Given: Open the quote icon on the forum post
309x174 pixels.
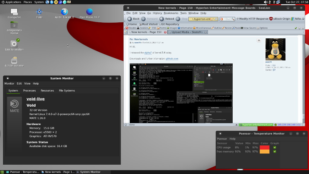Looking at the screenshot, I should click(x=259, y=40).
